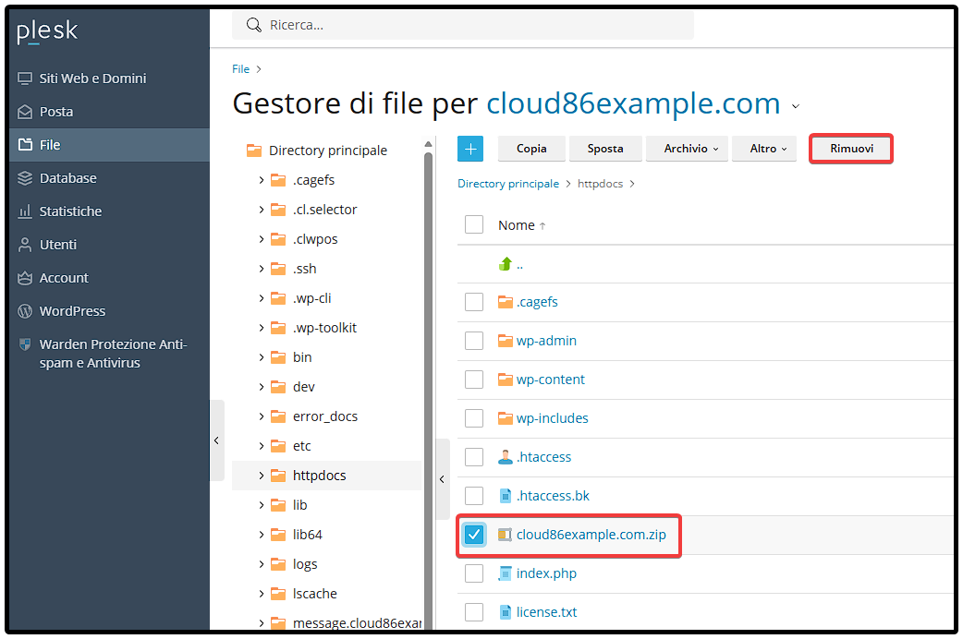Click the green up-arrow parent directory icon

(506, 264)
